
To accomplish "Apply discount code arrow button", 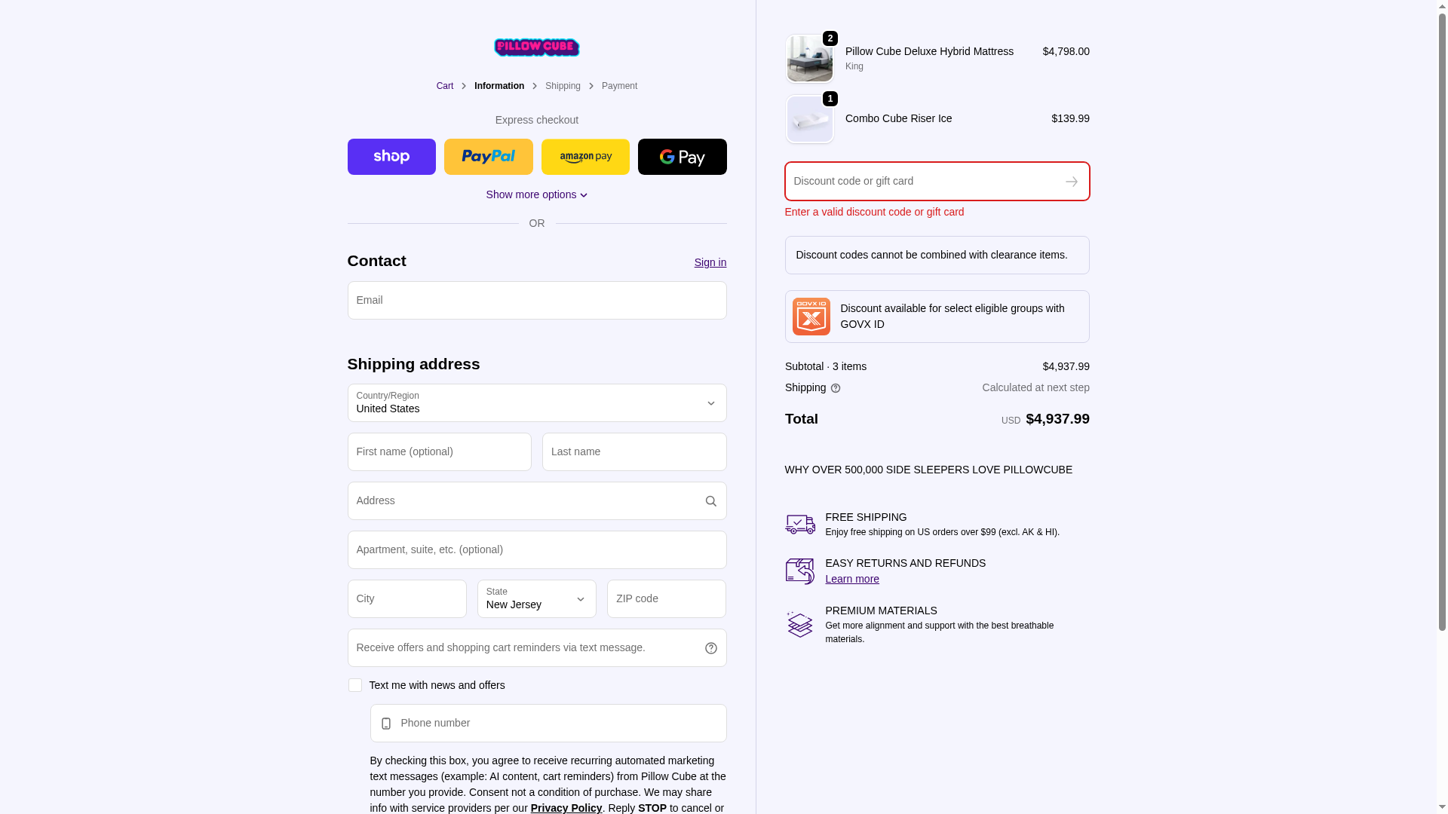I will (x=1071, y=182).
